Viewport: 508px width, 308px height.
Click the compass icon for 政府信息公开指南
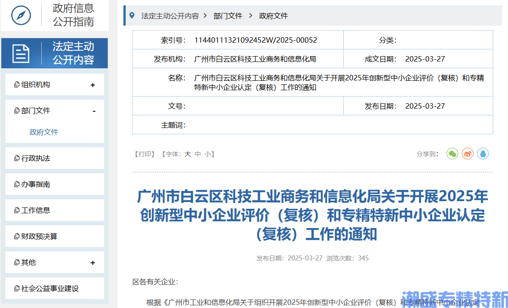click(21, 15)
